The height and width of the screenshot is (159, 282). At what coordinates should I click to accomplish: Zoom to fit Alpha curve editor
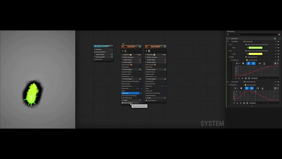(x=243, y=64)
